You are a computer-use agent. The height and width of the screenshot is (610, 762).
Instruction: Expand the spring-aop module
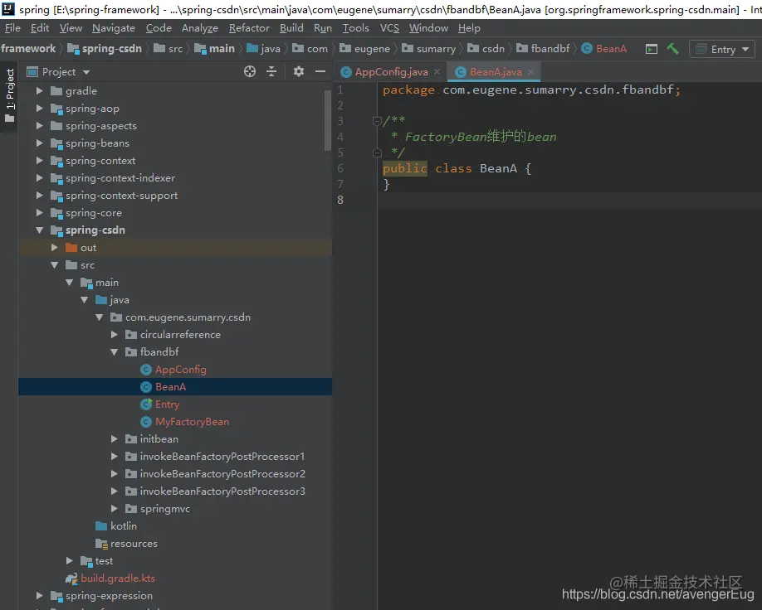point(40,109)
